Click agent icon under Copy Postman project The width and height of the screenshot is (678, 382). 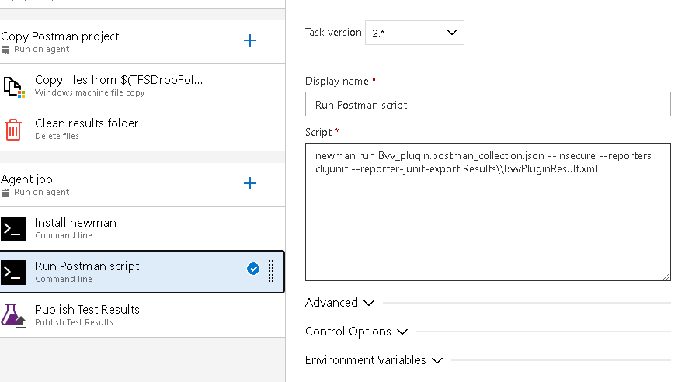(x=5, y=50)
